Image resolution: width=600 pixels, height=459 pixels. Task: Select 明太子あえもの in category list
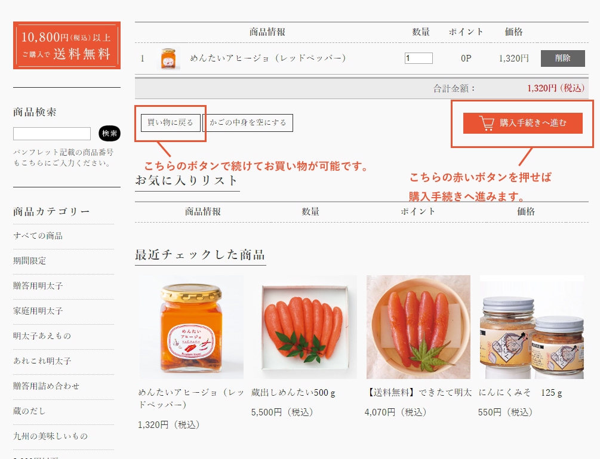(x=42, y=336)
